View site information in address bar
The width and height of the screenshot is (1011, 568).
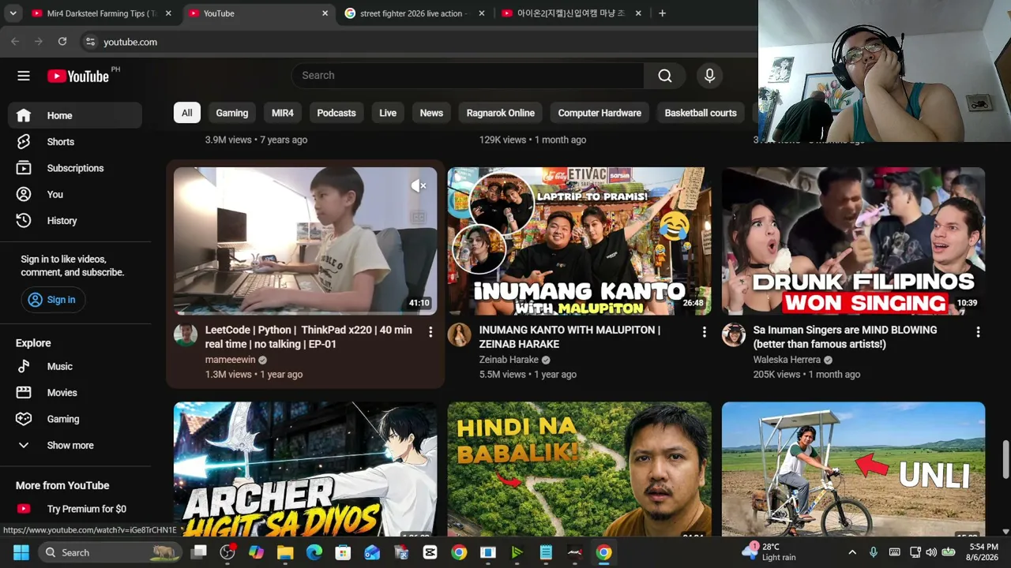click(x=90, y=42)
